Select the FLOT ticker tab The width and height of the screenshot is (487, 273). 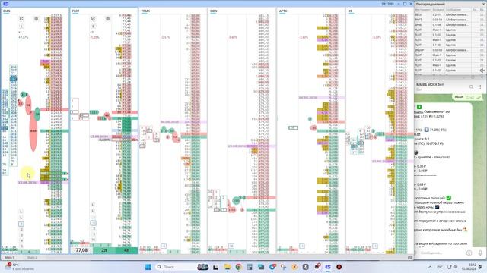pyautogui.click(x=75, y=11)
